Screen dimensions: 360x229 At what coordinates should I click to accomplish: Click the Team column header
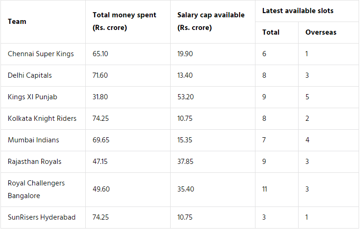pyautogui.click(x=17, y=22)
